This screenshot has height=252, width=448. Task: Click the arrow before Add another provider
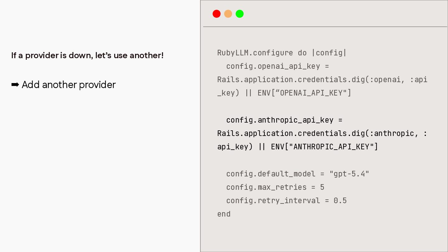pos(15,85)
